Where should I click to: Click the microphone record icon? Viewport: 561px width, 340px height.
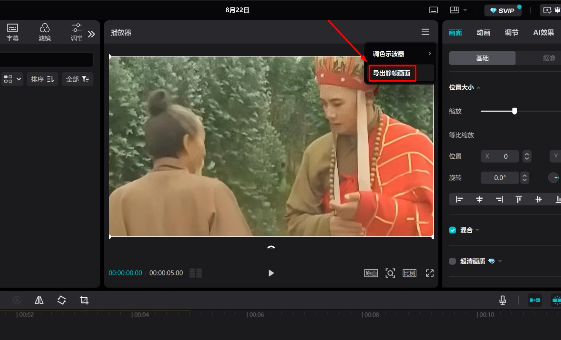point(503,300)
